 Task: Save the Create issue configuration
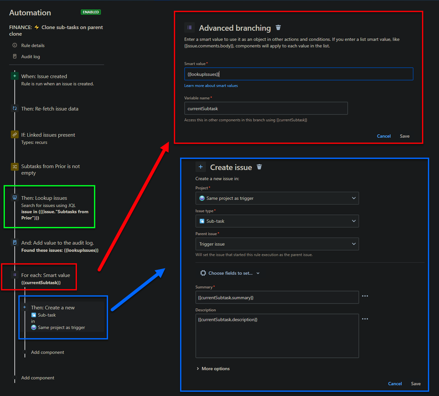[416, 383]
